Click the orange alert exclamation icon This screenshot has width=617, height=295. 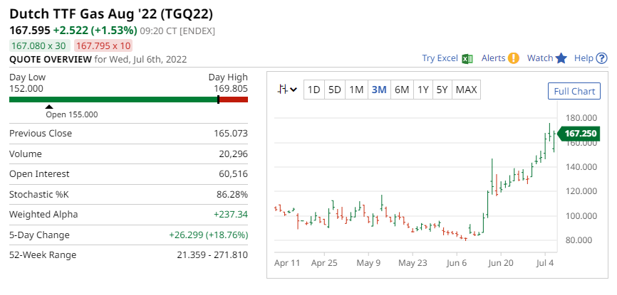pyautogui.click(x=514, y=58)
